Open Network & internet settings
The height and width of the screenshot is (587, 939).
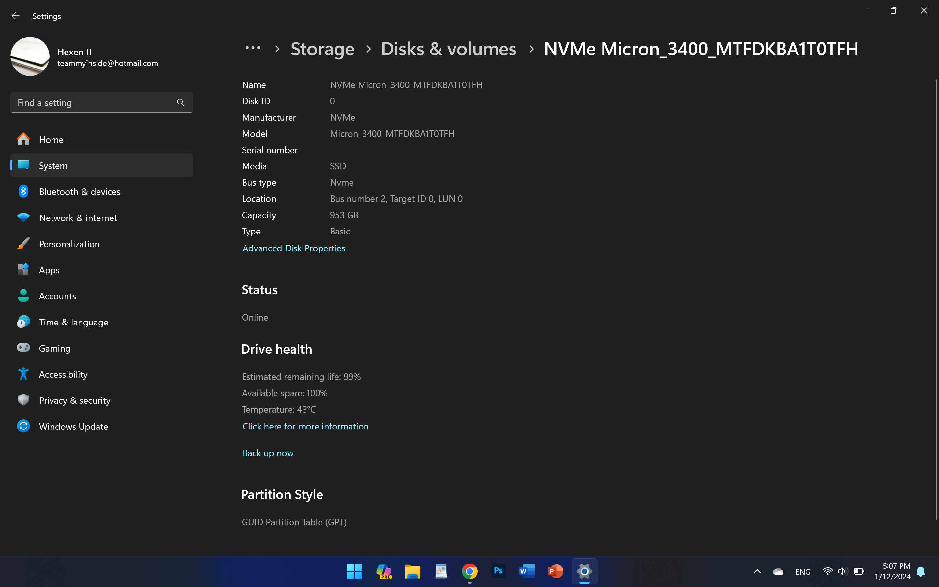pyautogui.click(x=102, y=218)
